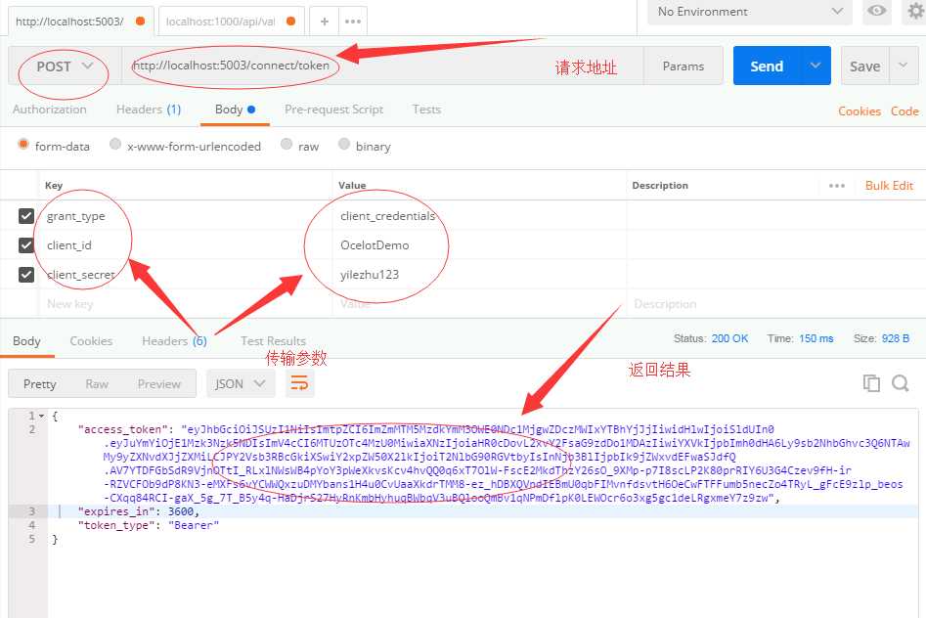Select binary body type

coord(344,144)
